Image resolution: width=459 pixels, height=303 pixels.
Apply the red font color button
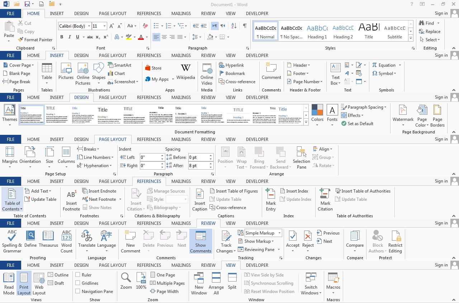click(141, 37)
